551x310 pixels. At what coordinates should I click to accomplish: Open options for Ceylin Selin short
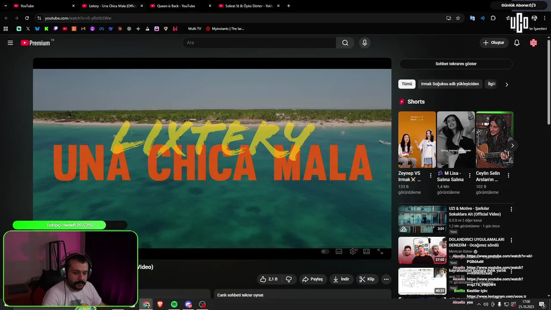pos(508,176)
